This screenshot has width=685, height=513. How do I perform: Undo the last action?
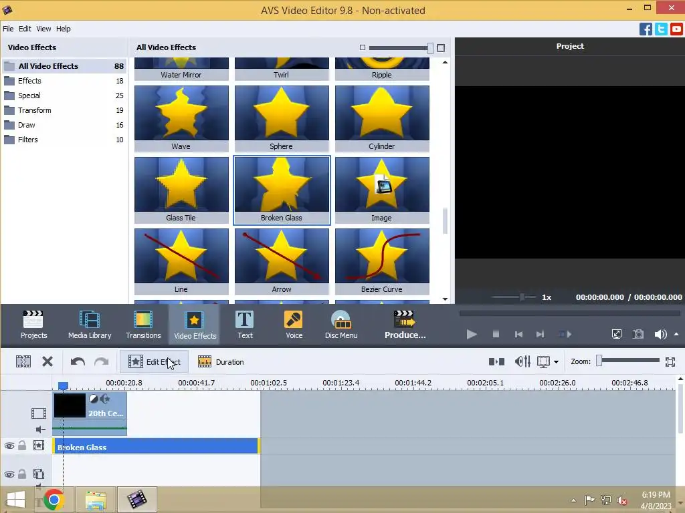coord(78,361)
